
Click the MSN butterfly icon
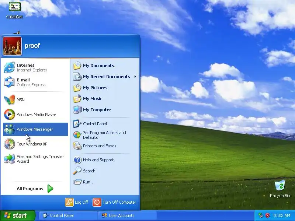(9, 100)
